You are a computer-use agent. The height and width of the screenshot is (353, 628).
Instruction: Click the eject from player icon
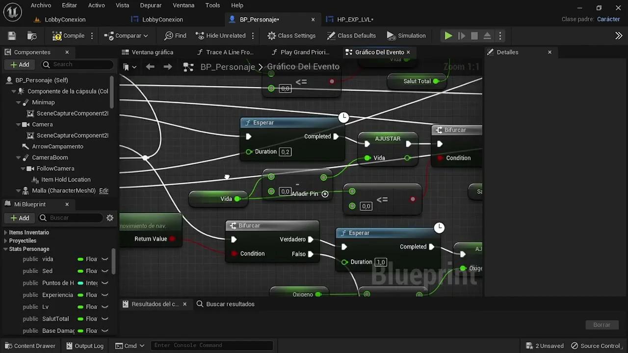point(487,36)
